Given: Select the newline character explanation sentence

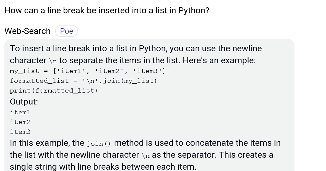Looking at the screenshot, I should pos(136,54).
